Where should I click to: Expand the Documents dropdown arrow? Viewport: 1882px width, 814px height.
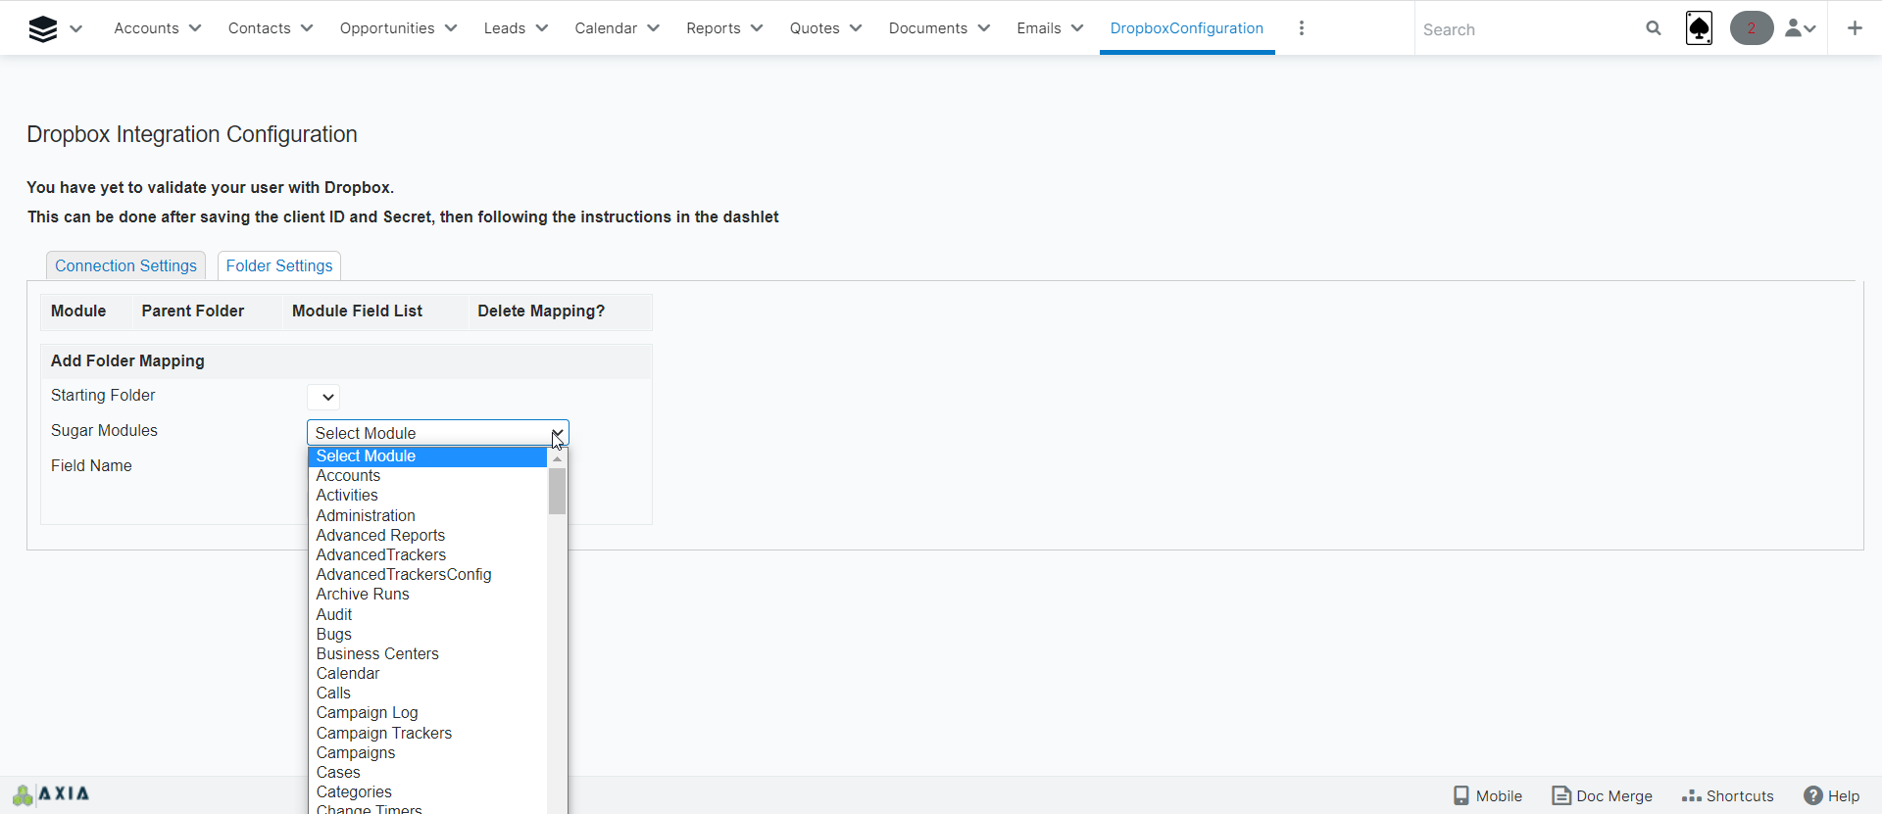984,28
